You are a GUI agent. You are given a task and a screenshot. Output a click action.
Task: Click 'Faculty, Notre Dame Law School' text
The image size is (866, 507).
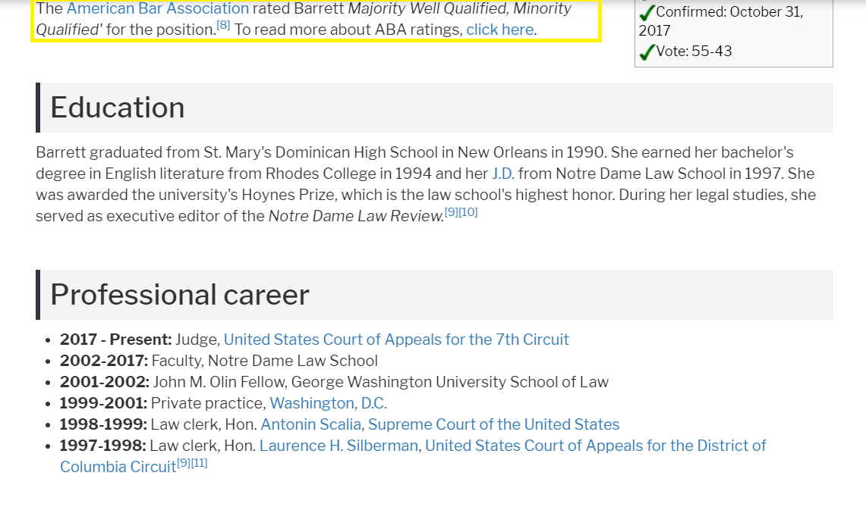tap(265, 361)
